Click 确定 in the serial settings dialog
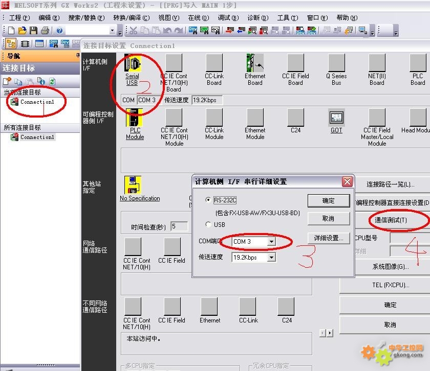This screenshot has width=430, height=371. tap(329, 201)
